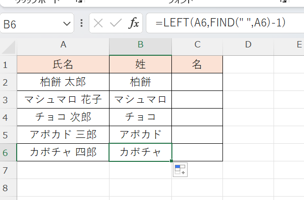Select the 氏名 header cell
This screenshot has width=304, height=200.
click(x=63, y=65)
